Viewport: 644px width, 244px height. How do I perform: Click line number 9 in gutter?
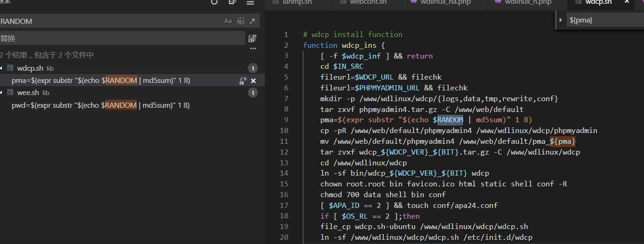(286, 120)
